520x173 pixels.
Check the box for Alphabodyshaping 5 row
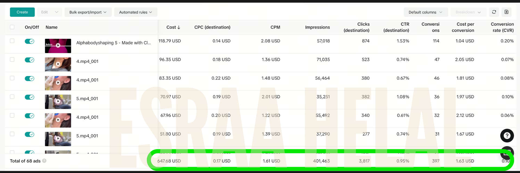tap(12, 41)
